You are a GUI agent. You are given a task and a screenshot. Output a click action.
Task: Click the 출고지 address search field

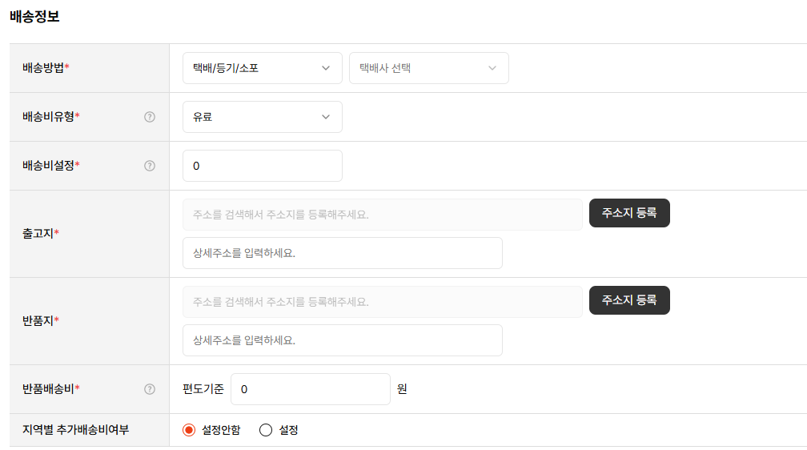[x=382, y=215]
